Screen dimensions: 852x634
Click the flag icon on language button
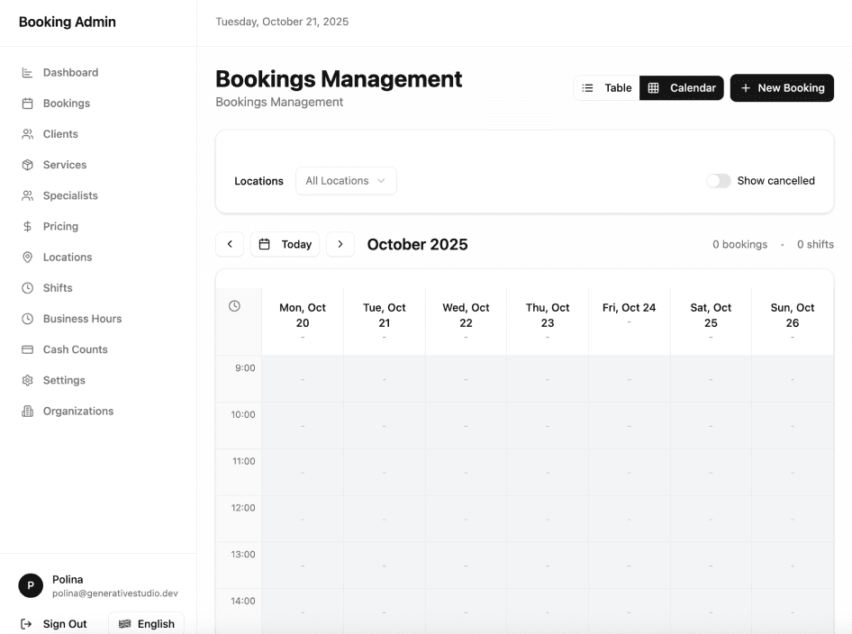coord(124,624)
